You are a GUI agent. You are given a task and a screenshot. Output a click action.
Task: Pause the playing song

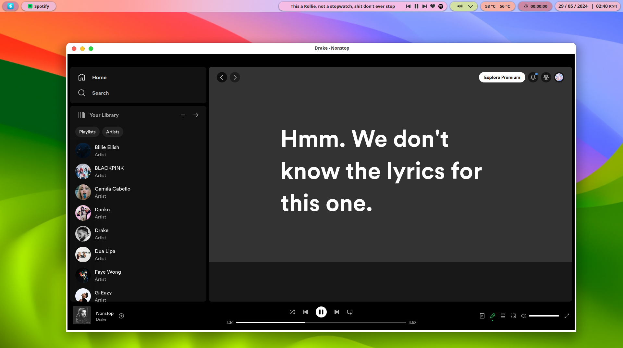(321, 312)
